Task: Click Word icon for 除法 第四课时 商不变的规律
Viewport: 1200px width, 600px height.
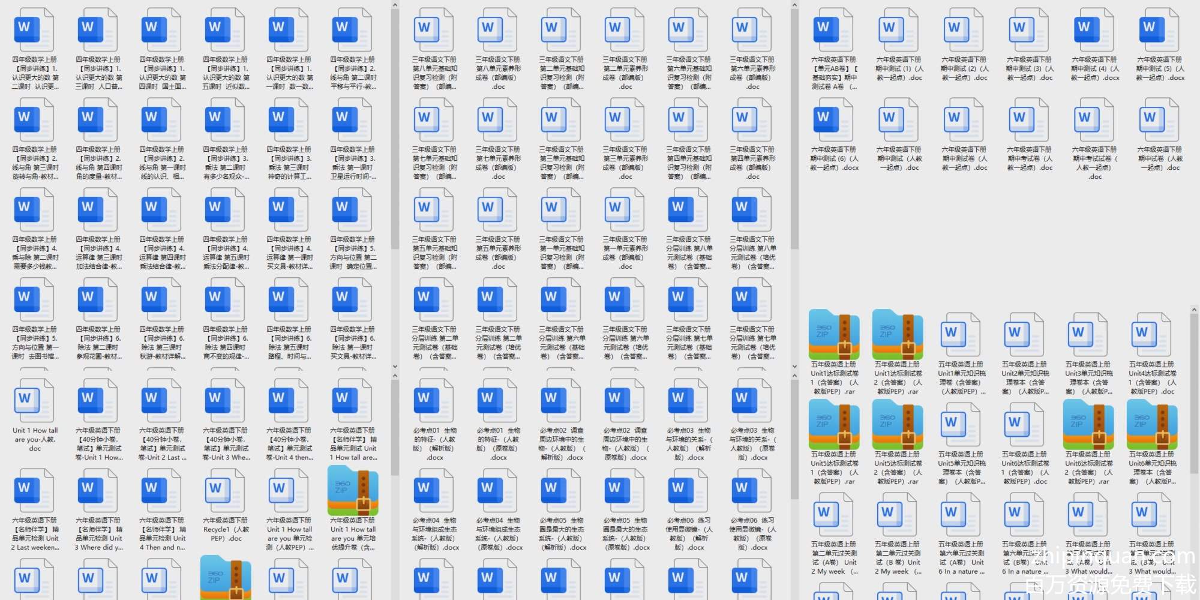Action: point(226,300)
